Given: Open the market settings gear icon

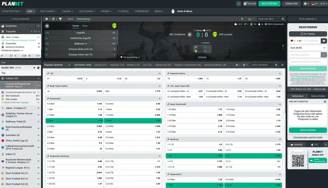Looking at the screenshot, I should click(x=244, y=65).
